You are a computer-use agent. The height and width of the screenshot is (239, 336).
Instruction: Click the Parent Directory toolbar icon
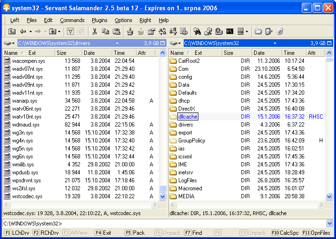[12, 31]
